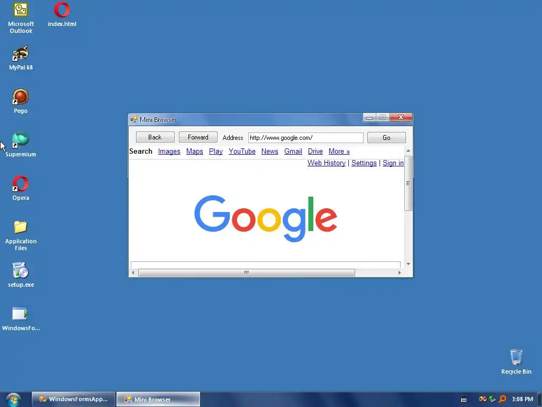
Task: Click the bold Search label
Action: pyautogui.click(x=141, y=151)
